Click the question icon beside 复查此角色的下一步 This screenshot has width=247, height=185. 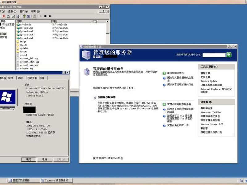[x=164, y=126]
